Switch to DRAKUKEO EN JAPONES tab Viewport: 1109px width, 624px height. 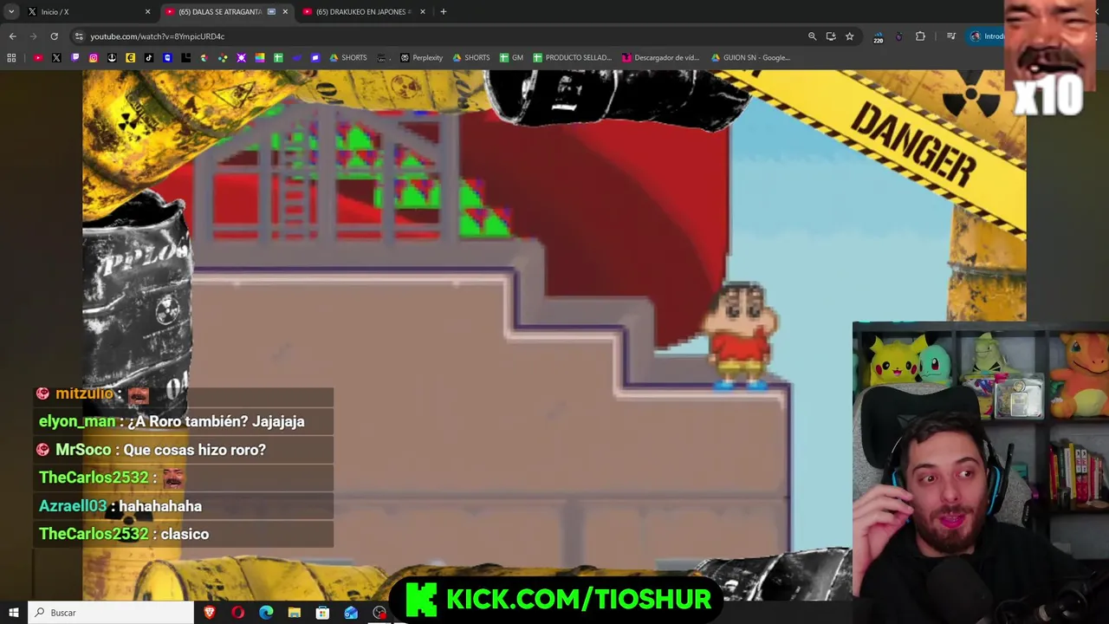362,12
